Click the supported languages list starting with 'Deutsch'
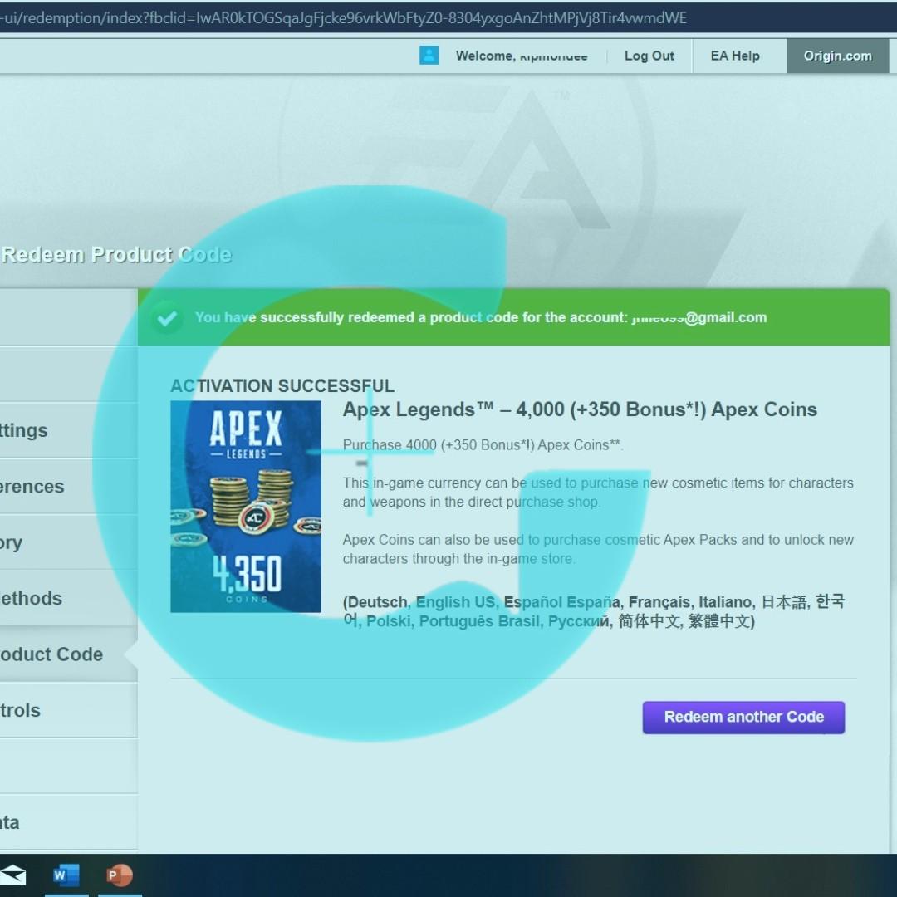897x897 pixels. 594,611
